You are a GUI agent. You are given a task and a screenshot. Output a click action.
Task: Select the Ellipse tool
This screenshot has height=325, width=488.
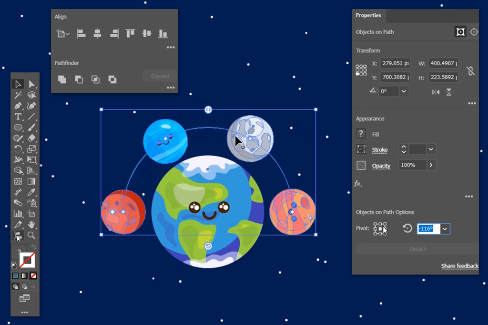coord(18,128)
